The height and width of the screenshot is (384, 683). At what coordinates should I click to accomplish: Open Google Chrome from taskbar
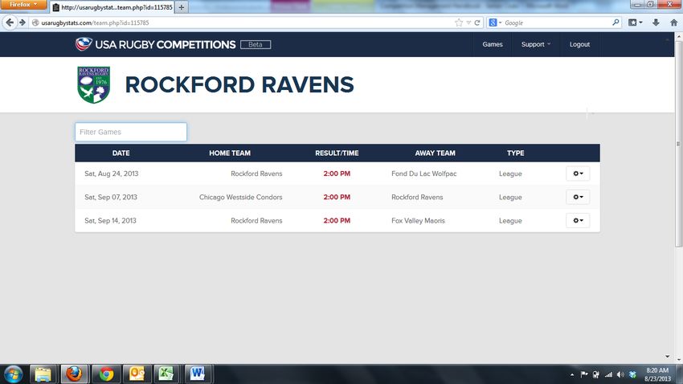click(x=106, y=374)
